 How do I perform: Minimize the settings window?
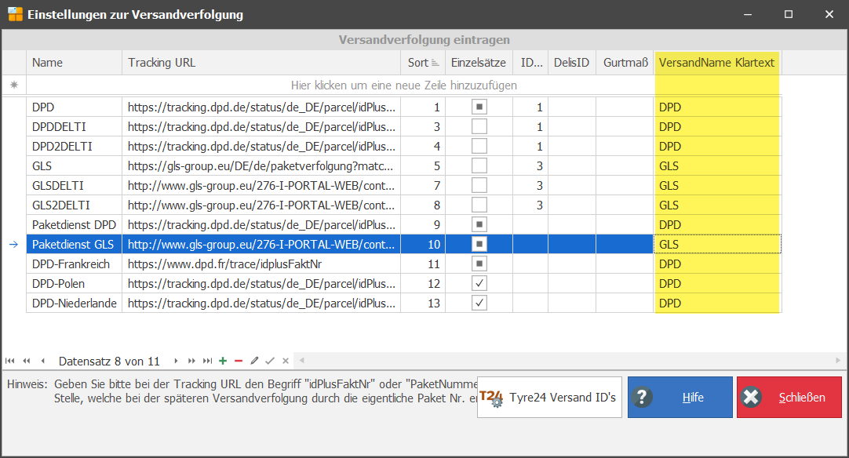tap(748, 14)
